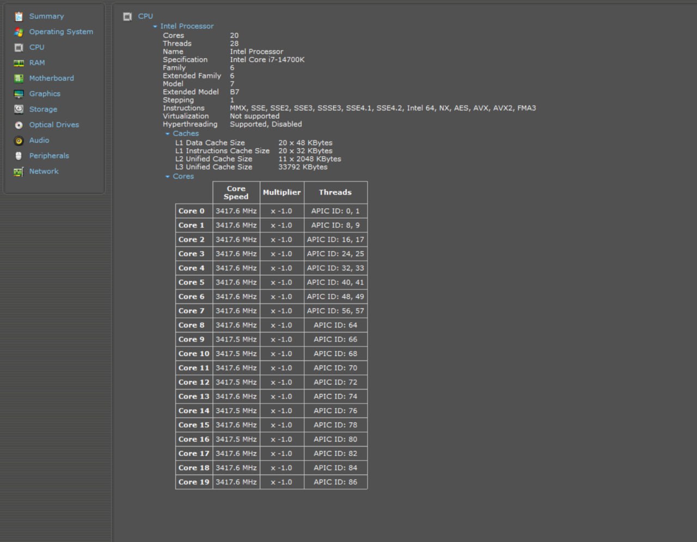Click the Peripherals mouse icon
The image size is (697, 542).
pos(19,156)
